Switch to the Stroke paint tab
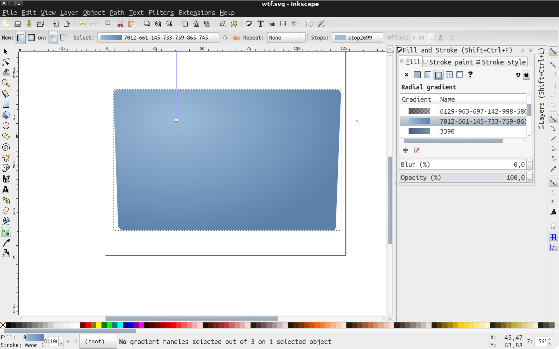 click(448, 62)
